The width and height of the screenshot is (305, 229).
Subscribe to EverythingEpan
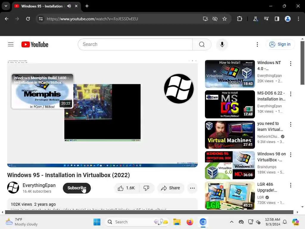[x=77, y=188]
